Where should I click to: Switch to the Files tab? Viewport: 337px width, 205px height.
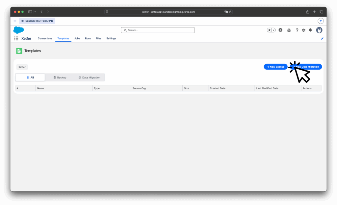(x=98, y=38)
